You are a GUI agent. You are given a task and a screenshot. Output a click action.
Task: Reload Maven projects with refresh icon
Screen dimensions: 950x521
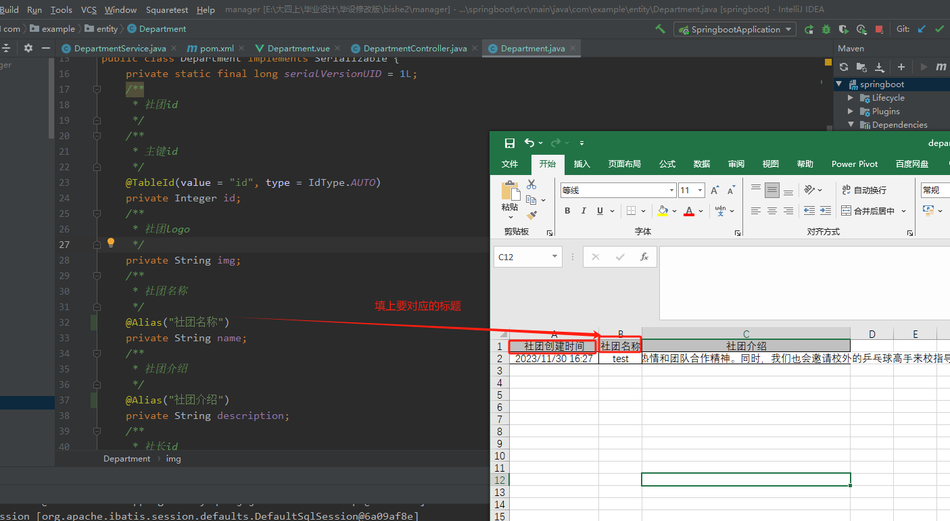(845, 67)
